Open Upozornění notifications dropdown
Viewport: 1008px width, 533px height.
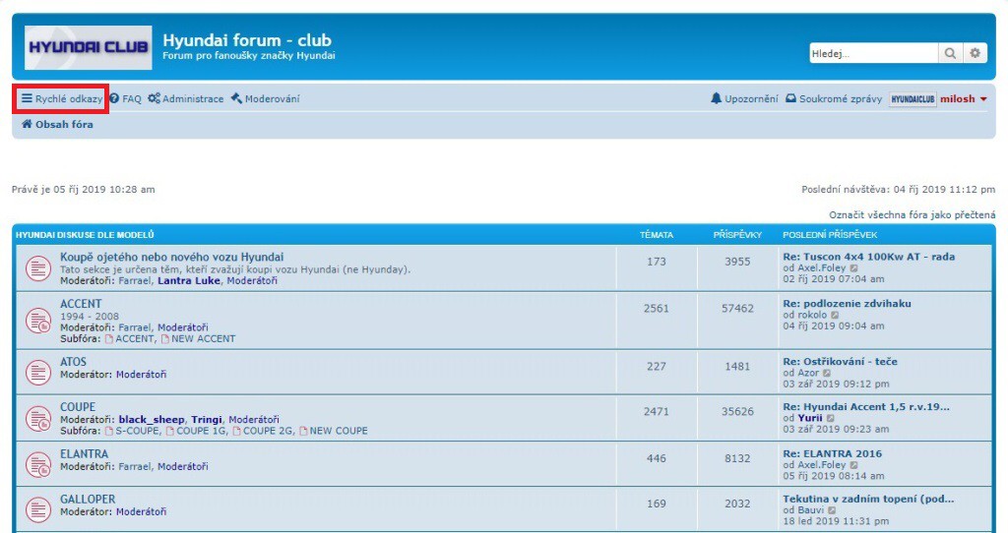[744, 99]
